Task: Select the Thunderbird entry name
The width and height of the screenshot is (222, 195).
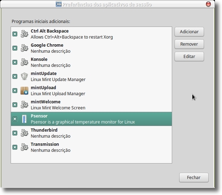Action: pos(44,130)
